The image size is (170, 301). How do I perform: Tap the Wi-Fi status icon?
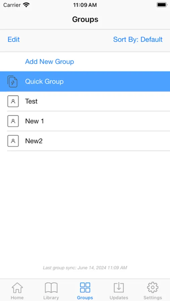click(26, 5)
